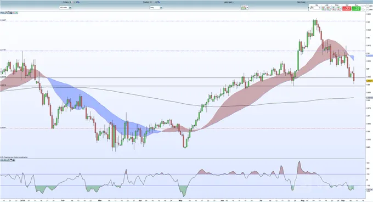Click into the Qty input field

[317, 8]
